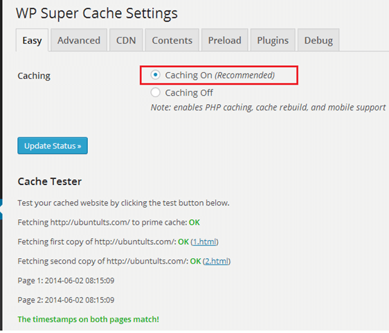
Task: Select the Caching Off radio button
Action: point(155,92)
